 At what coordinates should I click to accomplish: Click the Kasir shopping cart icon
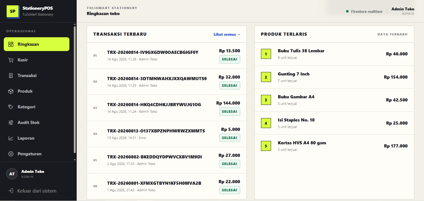[x=11, y=60]
